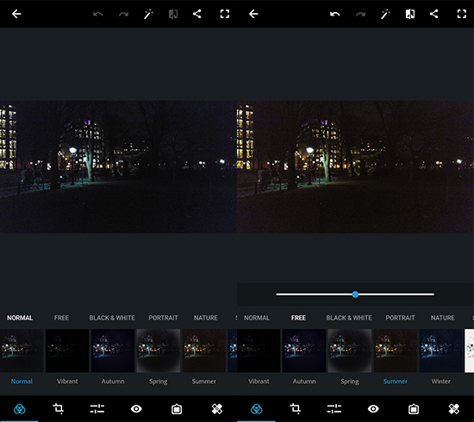Apply Vibrant filter thumbnail on left screen
Screen dimensions: 474x422
click(67, 351)
